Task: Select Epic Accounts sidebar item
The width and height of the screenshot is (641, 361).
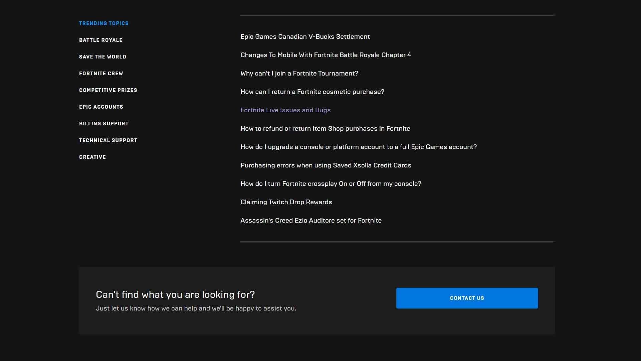Action: (x=101, y=107)
